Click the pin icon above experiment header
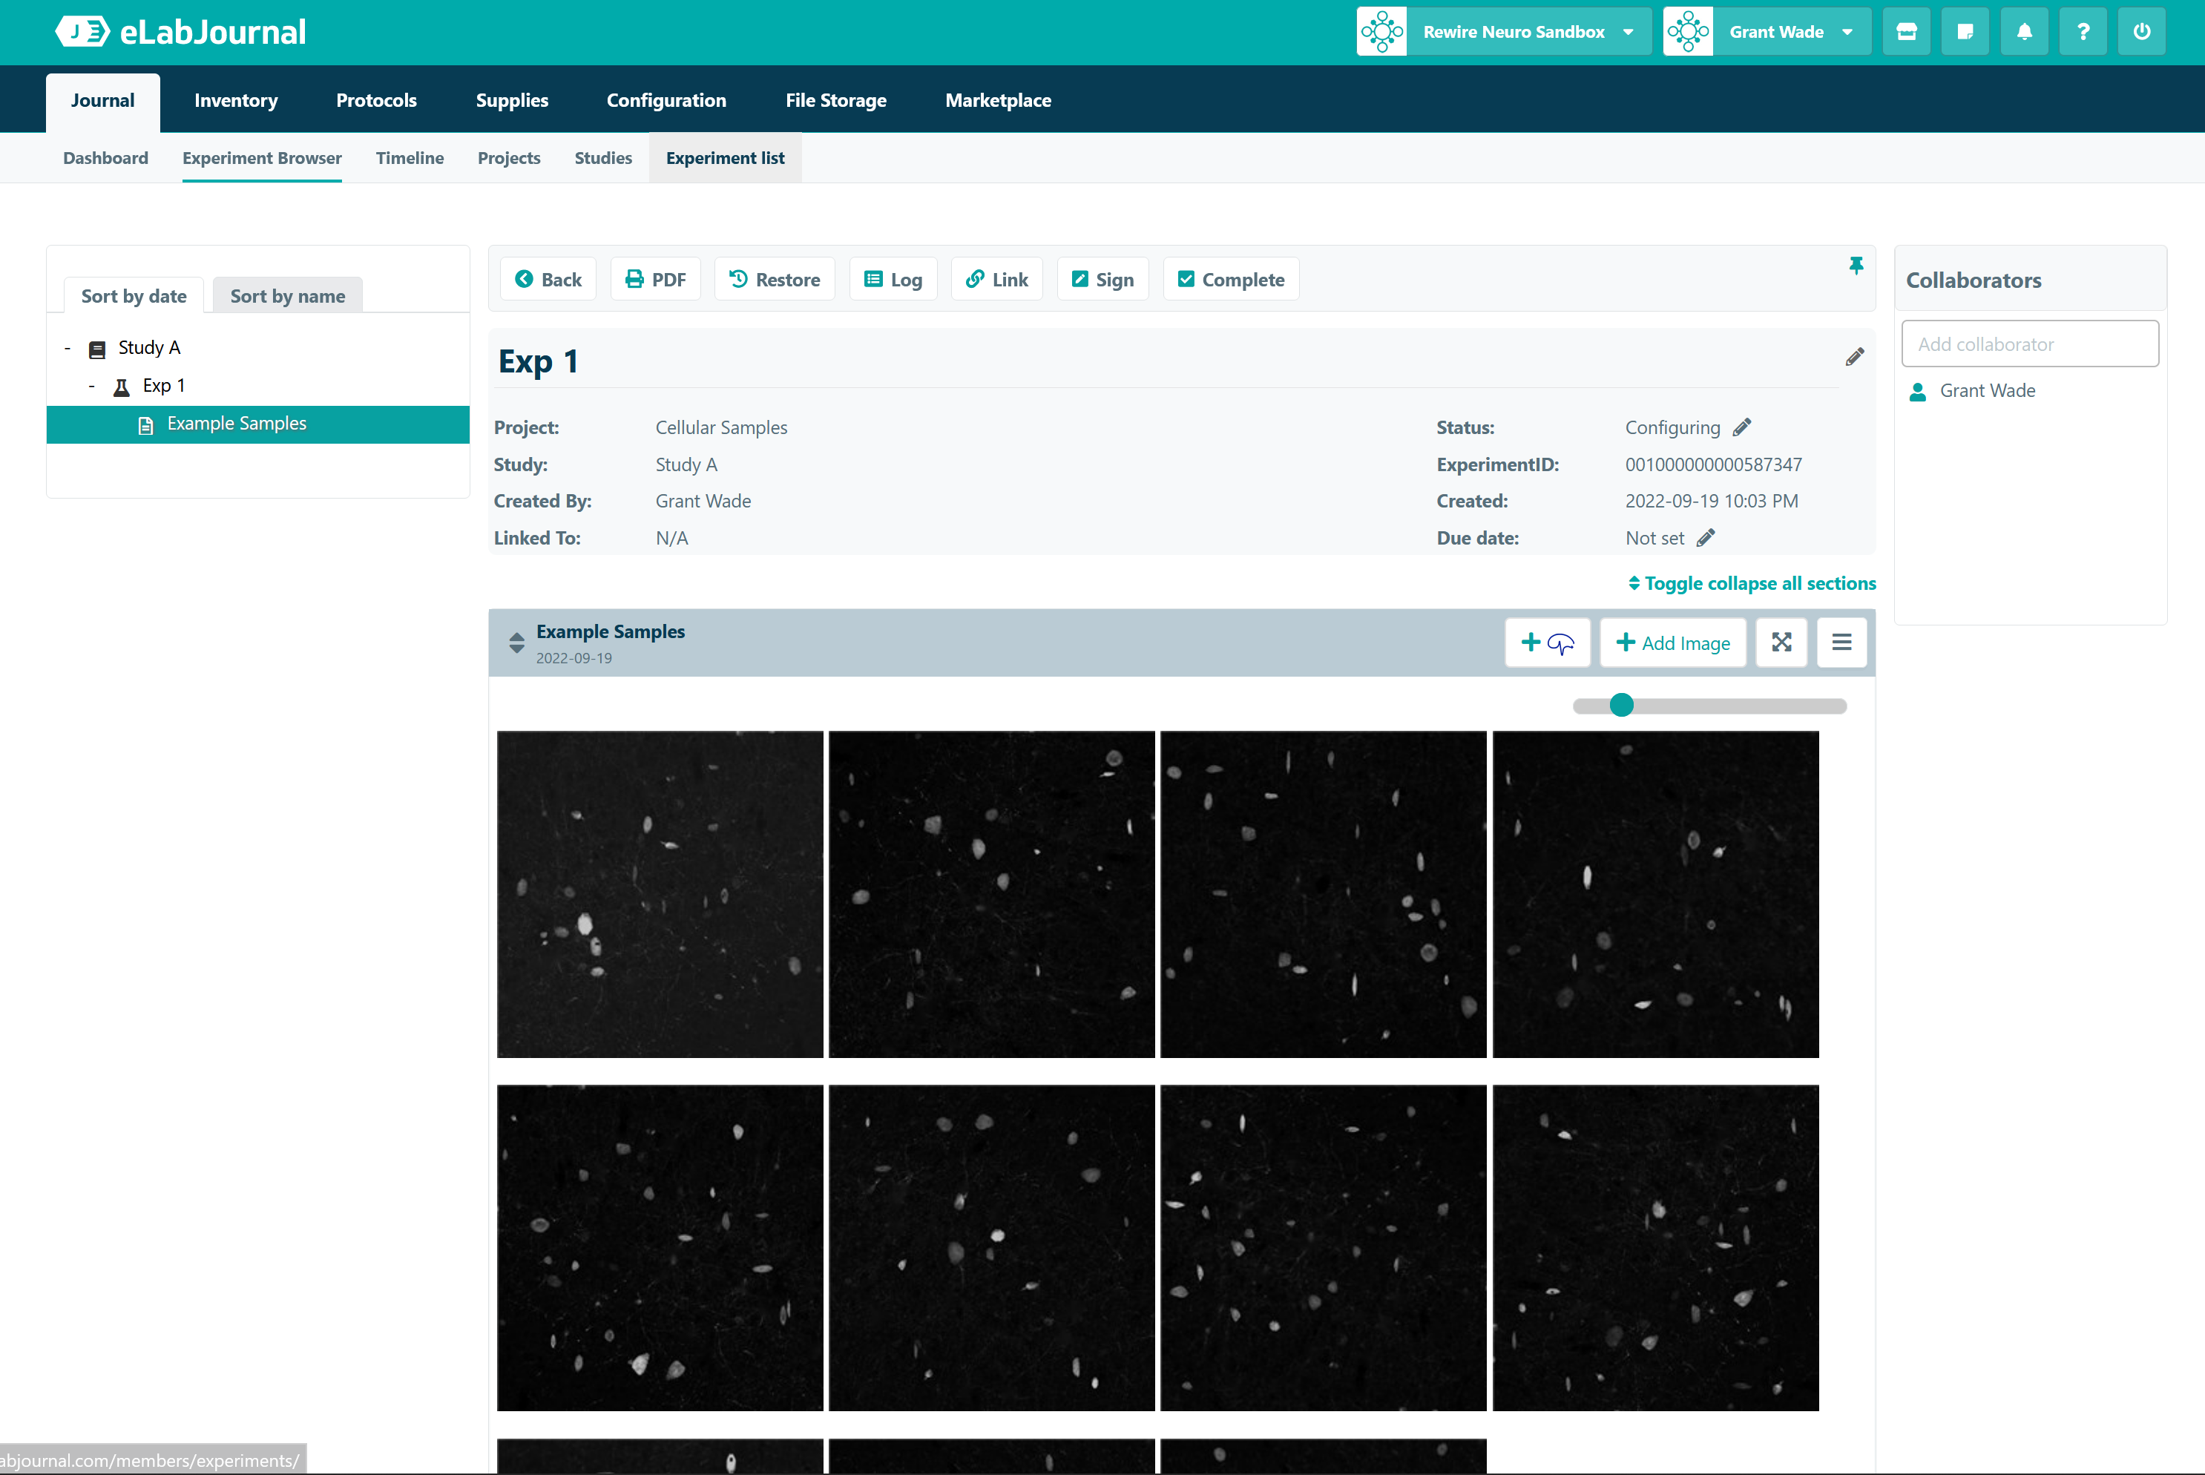This screenshot has height=1475, width=2205. pos(1856,266)
